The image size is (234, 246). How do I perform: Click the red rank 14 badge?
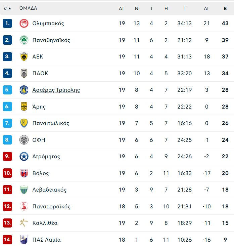pyautogui.click(x=7, y=239)
